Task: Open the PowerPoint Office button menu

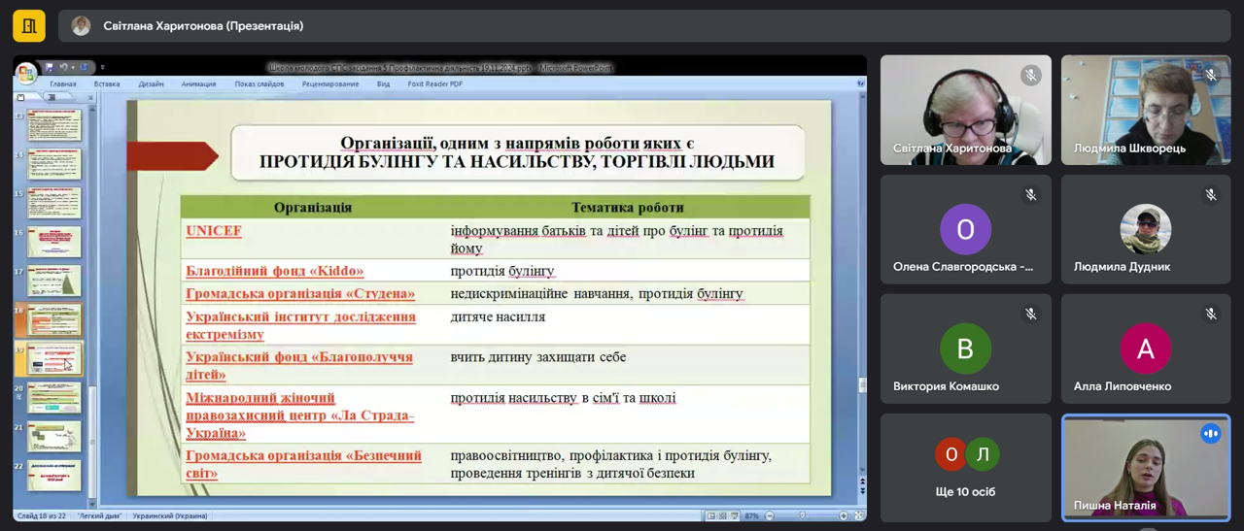Action: pyautogui.click(x=26, y=72)
